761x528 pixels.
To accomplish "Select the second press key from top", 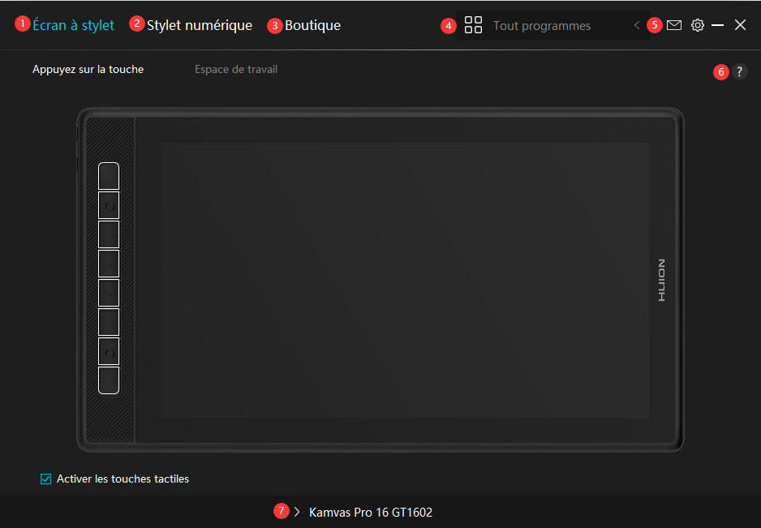I will click(109, 205).
